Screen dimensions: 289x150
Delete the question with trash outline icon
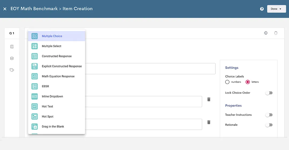tap(276, 33)
